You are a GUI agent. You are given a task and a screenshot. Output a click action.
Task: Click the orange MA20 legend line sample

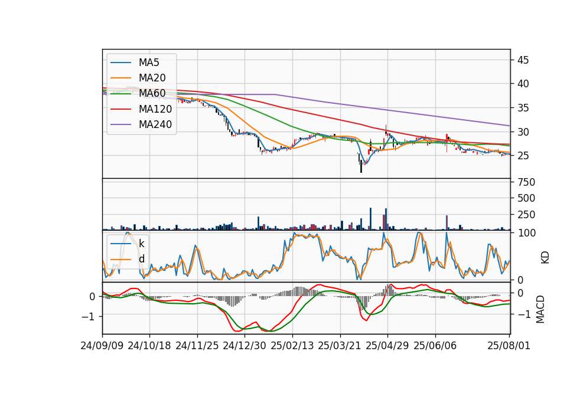coord(120,78)
